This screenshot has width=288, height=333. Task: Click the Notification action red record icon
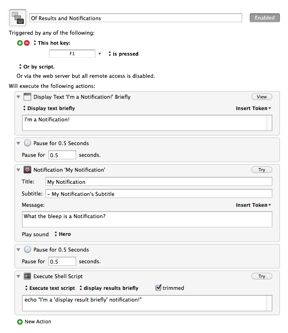(x=27, y=170)
